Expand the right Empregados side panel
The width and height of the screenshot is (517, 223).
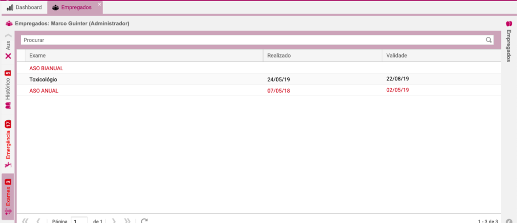(509, 45)
